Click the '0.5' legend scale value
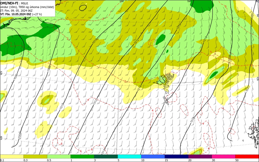 coord(49,160)
